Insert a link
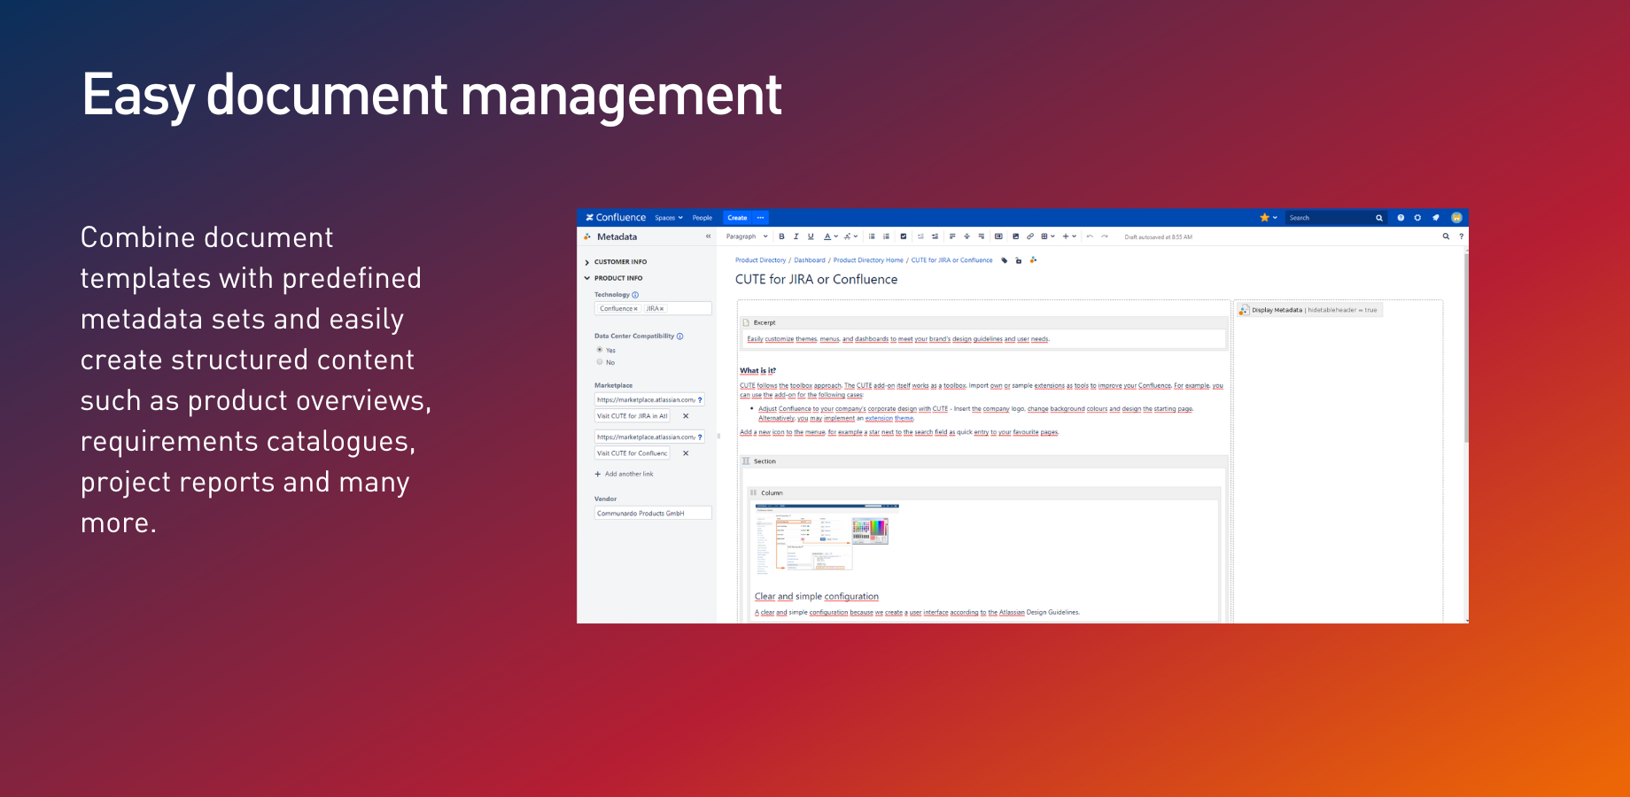The image size is (1630, 797). (1030, 236)
